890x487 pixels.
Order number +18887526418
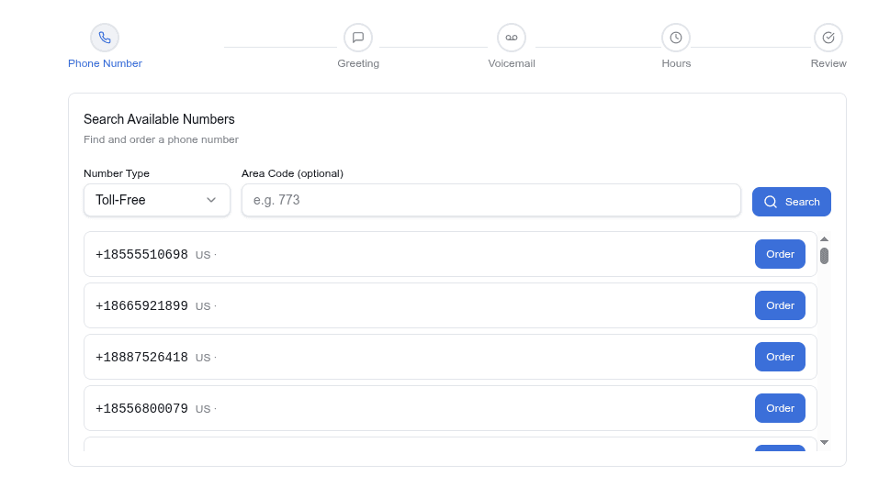[x=780, y=357]
